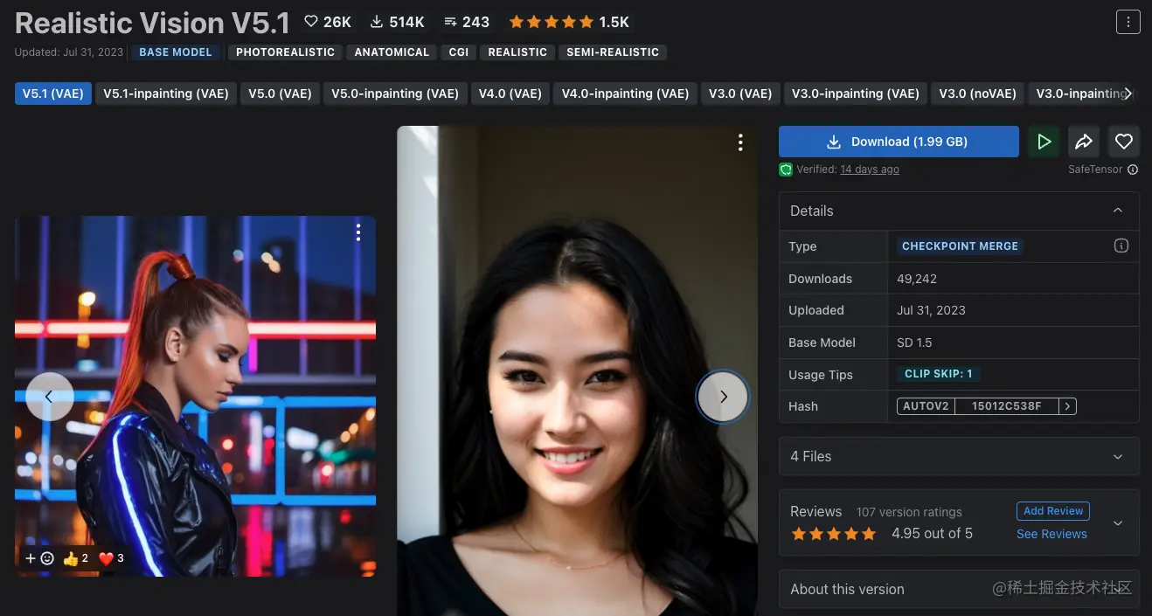The image size is (1152, 616).
Task: Open options menu on ponytail woman image
Action: (x=358, y=232)
